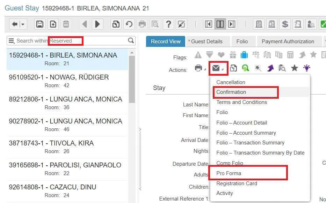The height and width of the screenshot is (203, 326).
Task: Show only the left pane layout icon
Action: click(x=208, y=24)
